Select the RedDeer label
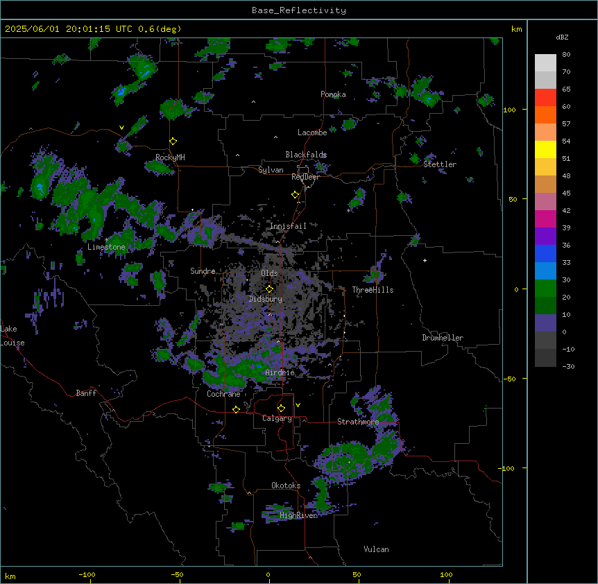 pos(305,177)
